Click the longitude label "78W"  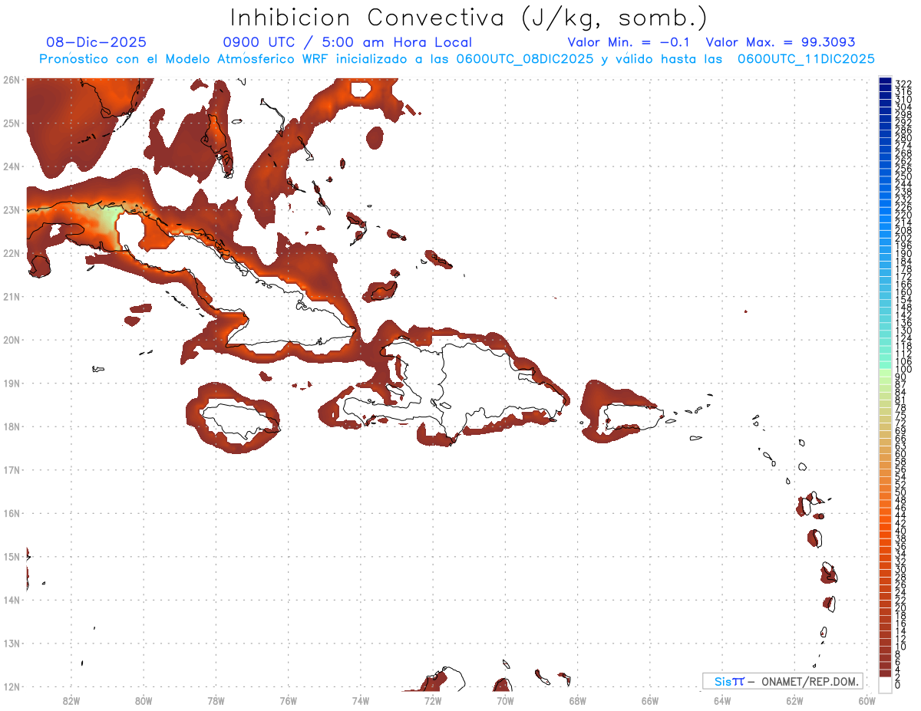(x=216, y=700)
